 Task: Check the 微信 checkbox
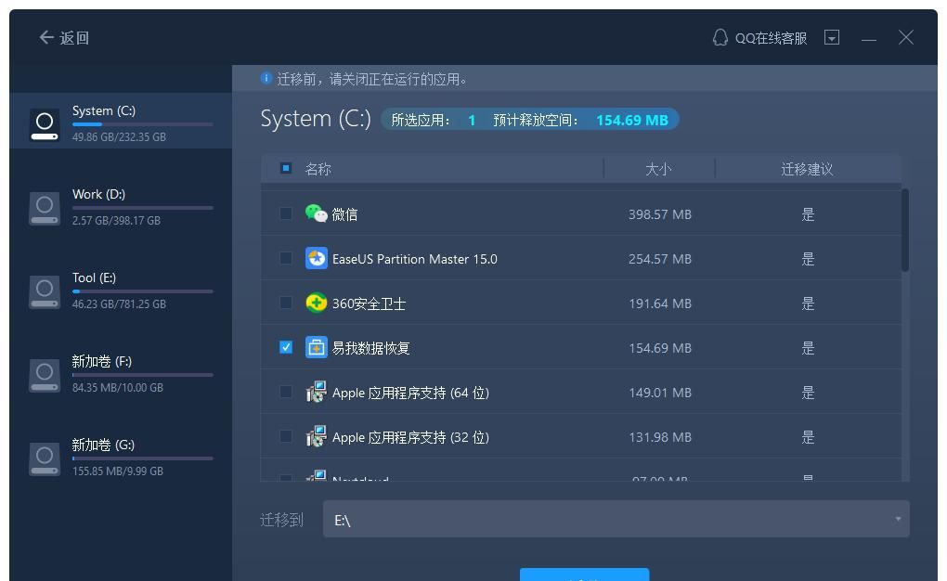coord(286,213)
